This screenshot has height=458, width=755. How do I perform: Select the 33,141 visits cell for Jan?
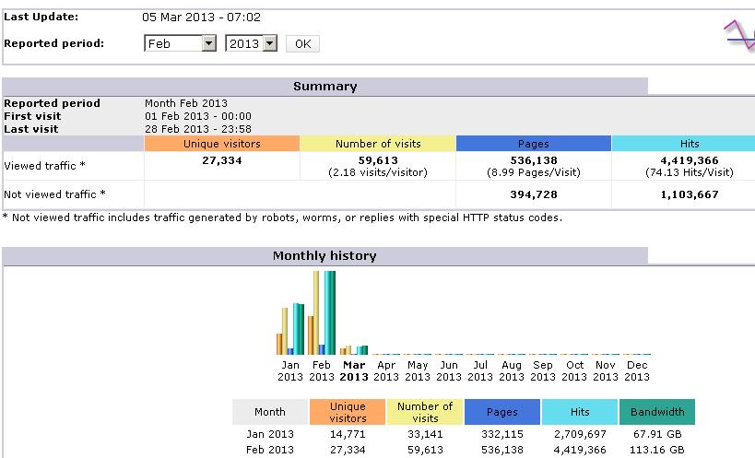tap(425, 434)
